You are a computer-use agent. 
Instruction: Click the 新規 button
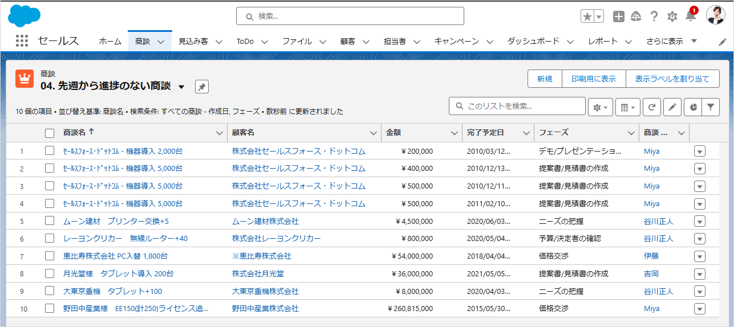click(x=545, y=79)
